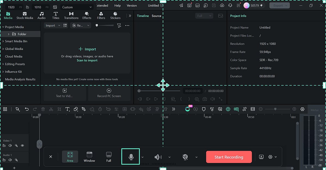Screen dimensions: 326x170
Task: Click the timeline zoom slider
Action: click(277, 109)
